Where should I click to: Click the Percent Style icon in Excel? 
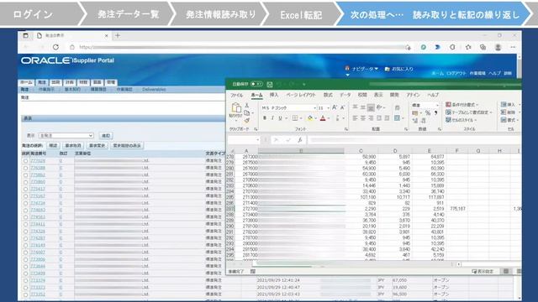[x=428, y=112]
